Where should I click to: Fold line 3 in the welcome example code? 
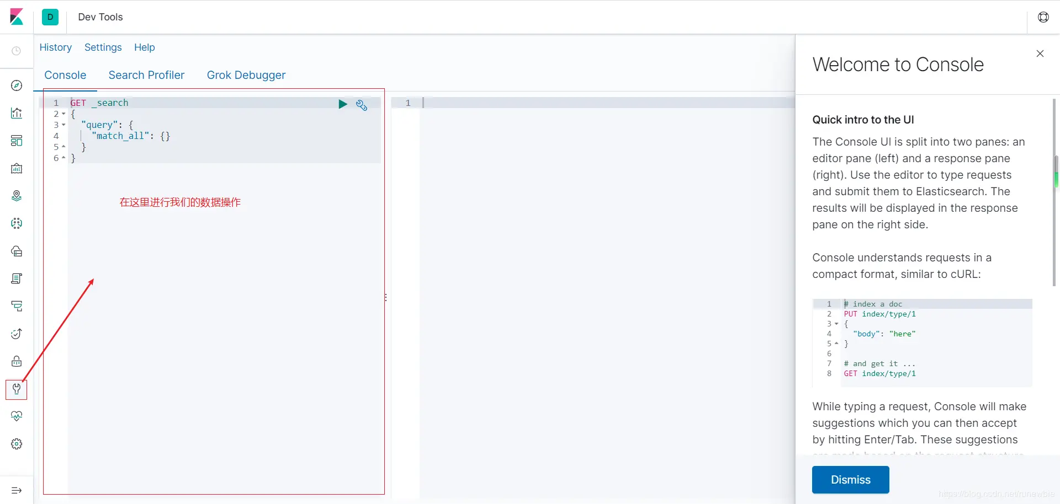[x=836, y=324]
